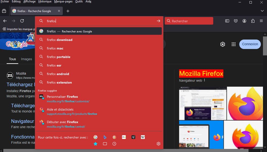The width and height of the screenshot is (267, 152).
Task: Open the Historique menu
Action: [45, 2]
